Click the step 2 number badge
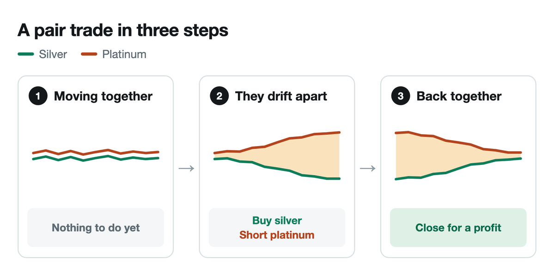The height and width of the screenshot is (270, 554). click(219, 96)
